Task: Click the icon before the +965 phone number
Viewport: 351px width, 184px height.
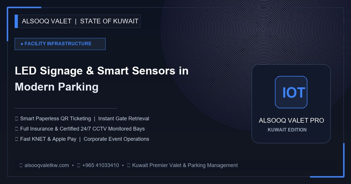Action: tap(78, 165)
